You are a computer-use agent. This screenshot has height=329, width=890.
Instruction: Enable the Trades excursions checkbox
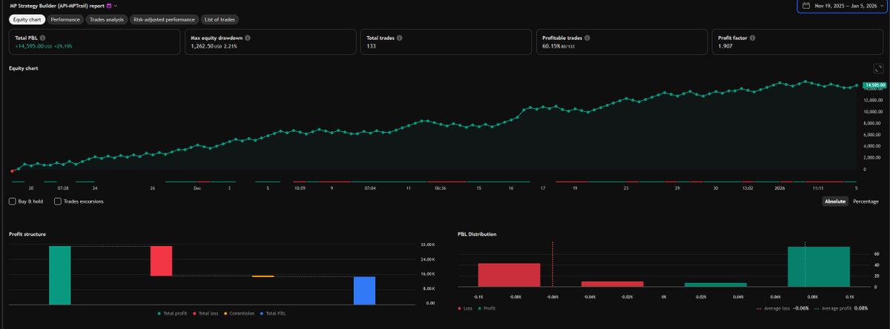[58, 201]
